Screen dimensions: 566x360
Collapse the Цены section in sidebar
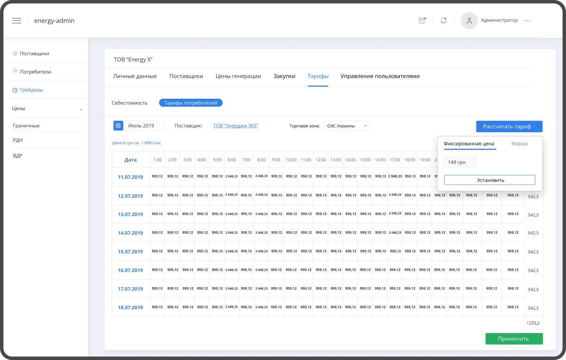click(81, 109)
